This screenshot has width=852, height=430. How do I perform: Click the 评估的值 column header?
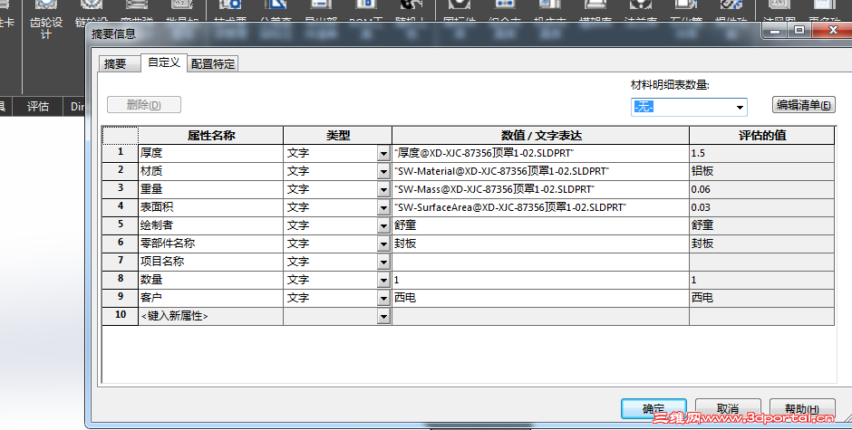[761, 135]
